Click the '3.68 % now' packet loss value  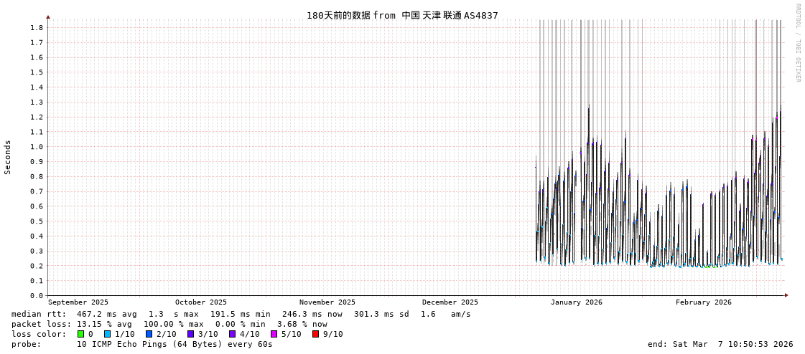click(x=302, y=325)
